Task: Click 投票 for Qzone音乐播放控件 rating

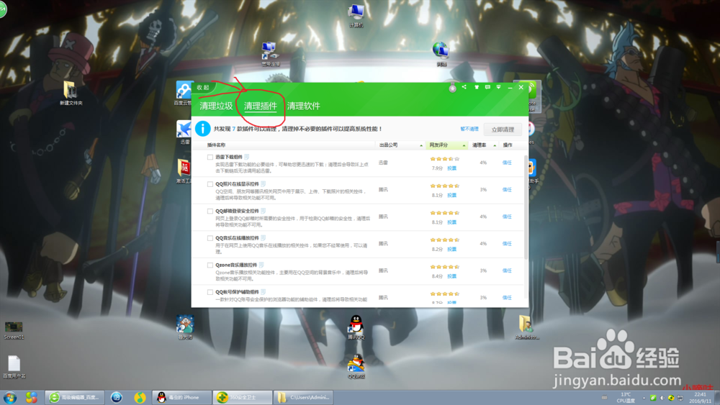Action: point(452,276)
